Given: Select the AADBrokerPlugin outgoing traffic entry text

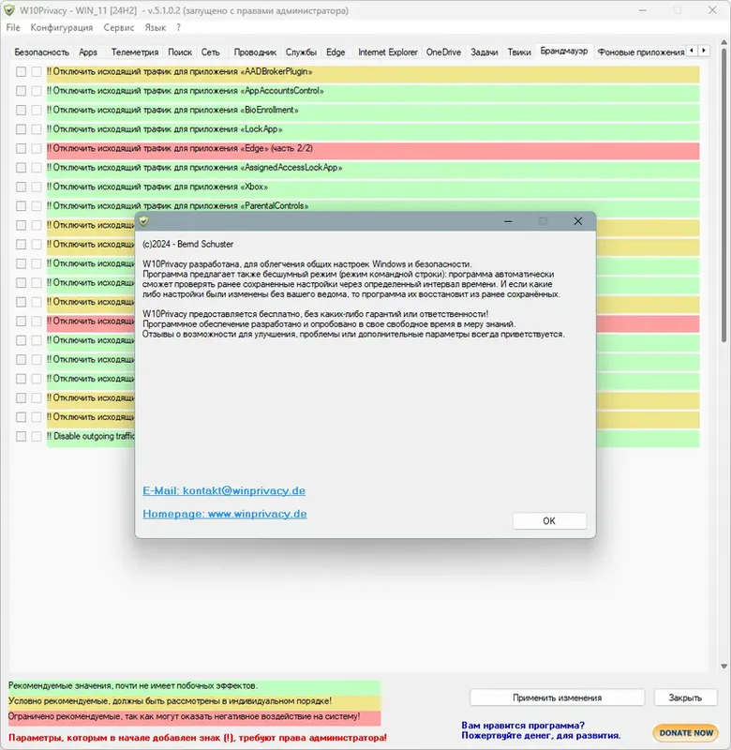Looking at the screenshot, I should tap(180, 72).
